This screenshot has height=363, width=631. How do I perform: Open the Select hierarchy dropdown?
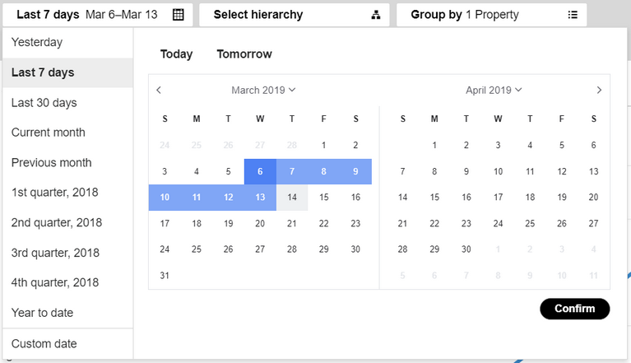pyautogui.click(x=295, y=15)
